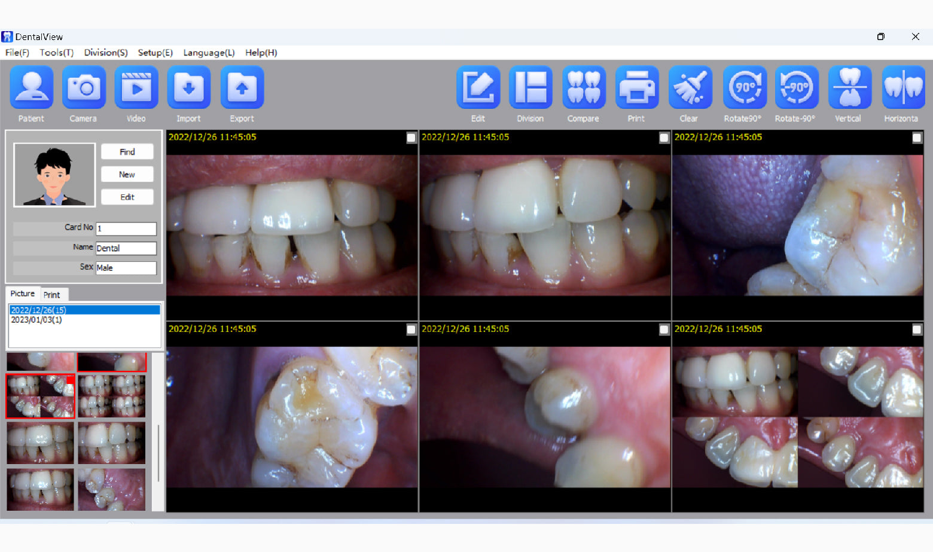This screenshot has height=552, width=933.
Task: Click the Clear broom icon
Action: coord(690,88)
